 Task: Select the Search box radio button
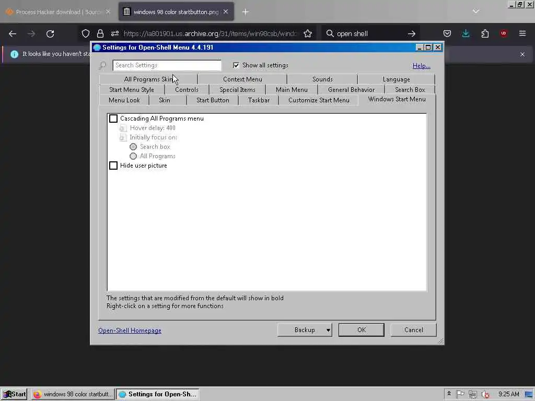click(133, 147)
